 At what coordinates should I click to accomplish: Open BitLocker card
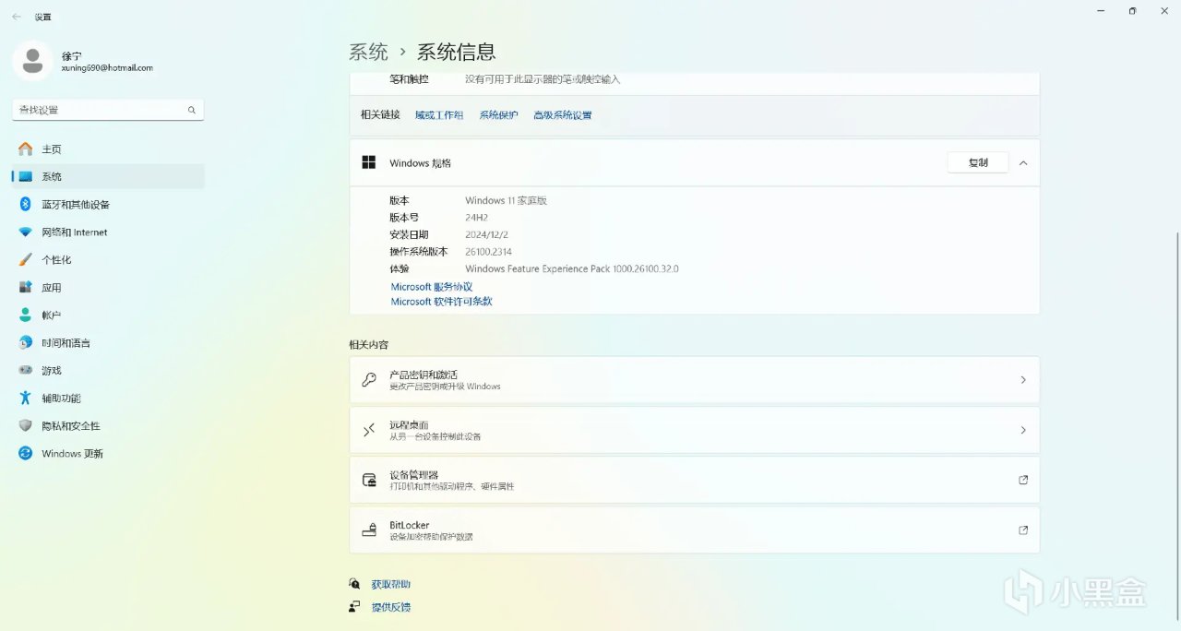[695, 530]
